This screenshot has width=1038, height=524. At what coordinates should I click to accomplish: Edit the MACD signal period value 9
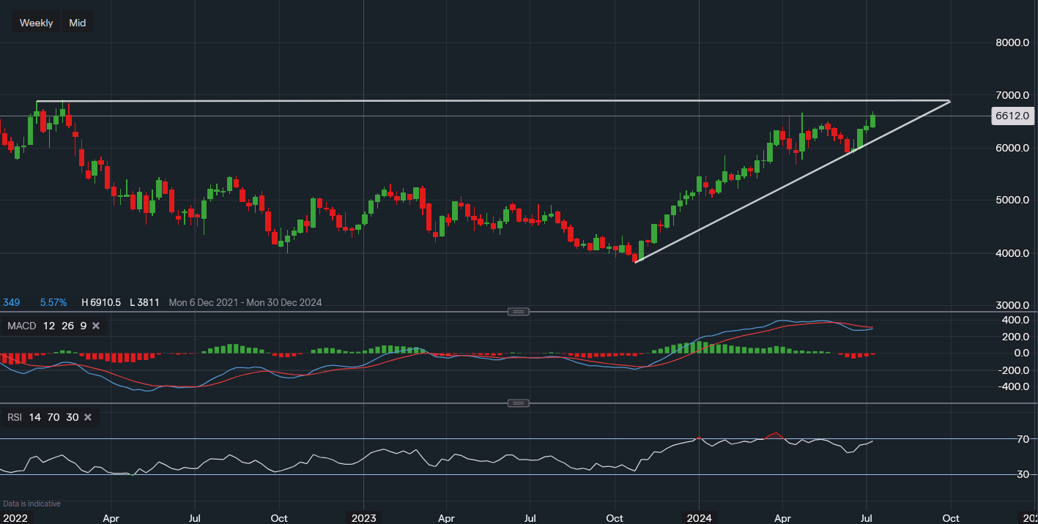83,326
